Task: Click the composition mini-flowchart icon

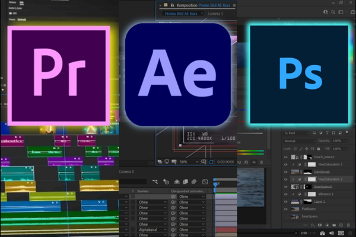Action: click(154, 181)
